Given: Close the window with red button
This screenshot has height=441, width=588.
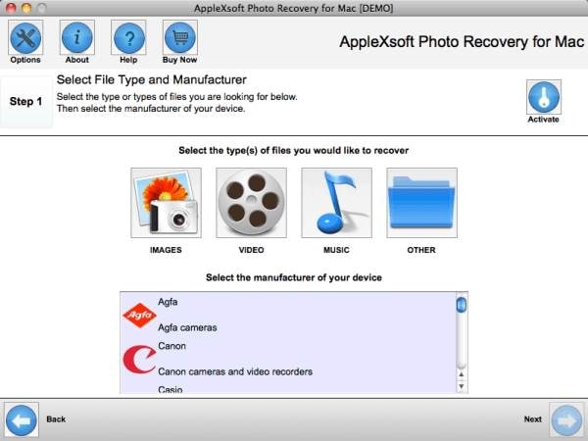Looking at the screenshot, I should 11,8.
